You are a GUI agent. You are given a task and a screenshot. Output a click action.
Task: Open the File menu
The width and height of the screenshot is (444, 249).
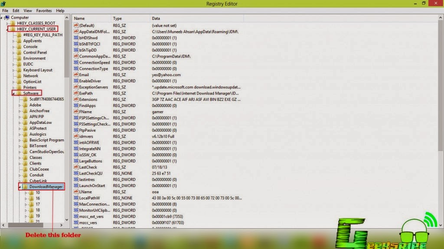[x=5, y=10]
